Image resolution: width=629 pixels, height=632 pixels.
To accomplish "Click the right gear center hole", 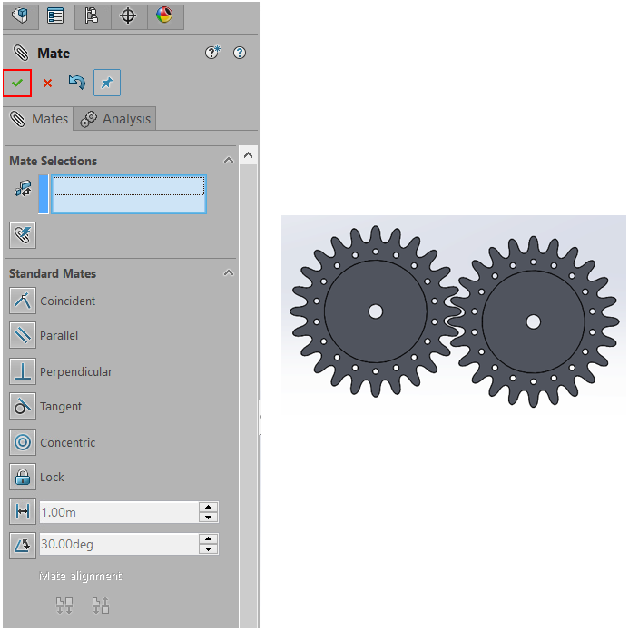I will click(x=534, y=322).
